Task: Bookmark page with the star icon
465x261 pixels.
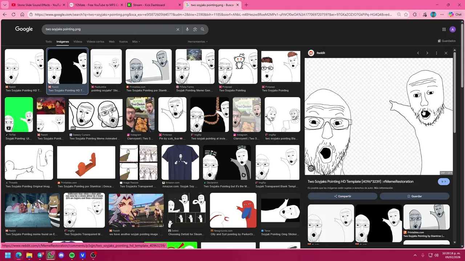Action: [x=407, y=14]
